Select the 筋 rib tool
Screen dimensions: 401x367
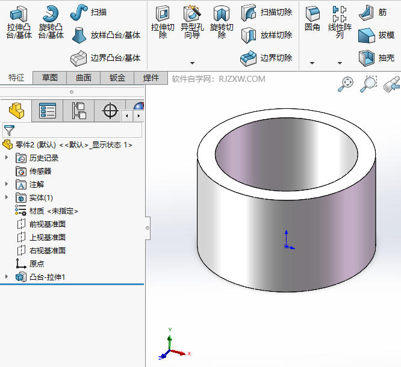click(373, 12)
